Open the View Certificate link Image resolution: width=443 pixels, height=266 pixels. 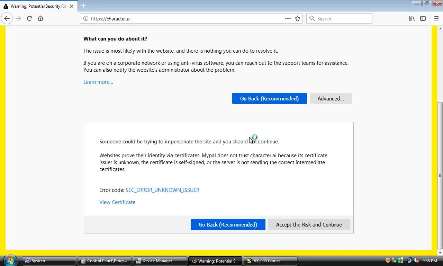(x=117, y=202)
